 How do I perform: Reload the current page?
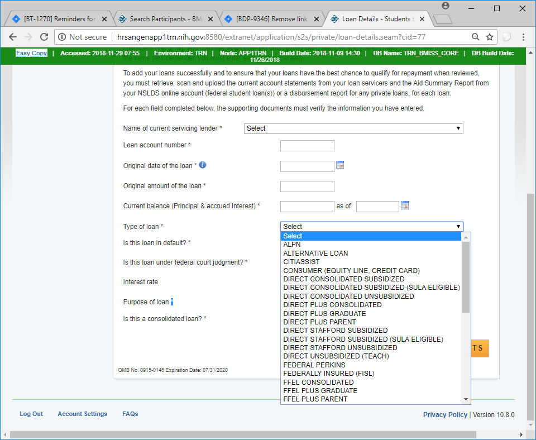coord(44,37)
